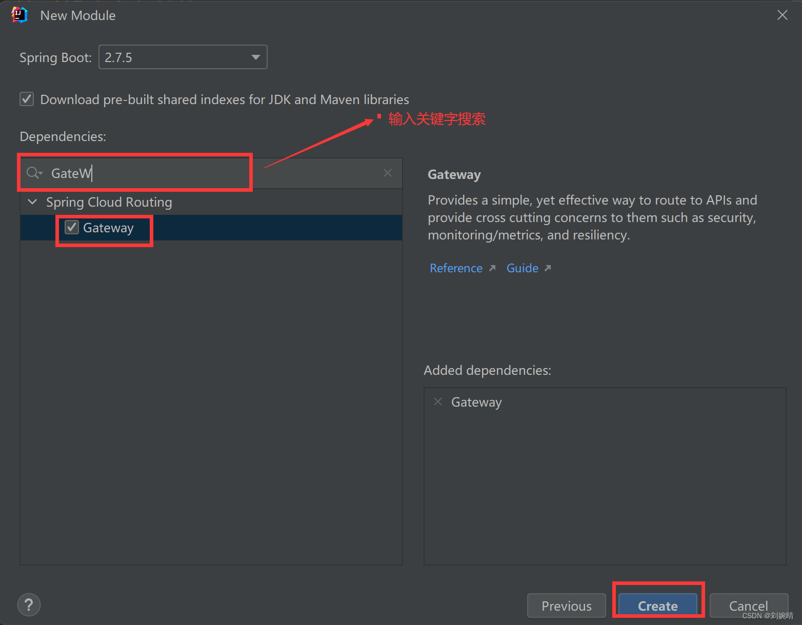This screenshot has height=625, width=802.
Task: Click the IntelliJ IDEA logo icon
Action: click(x=19, y=15)
